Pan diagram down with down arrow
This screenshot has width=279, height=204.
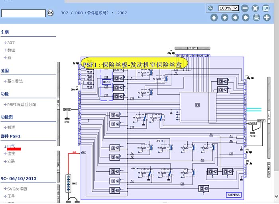pyautogui.click(x=224, y=18)
